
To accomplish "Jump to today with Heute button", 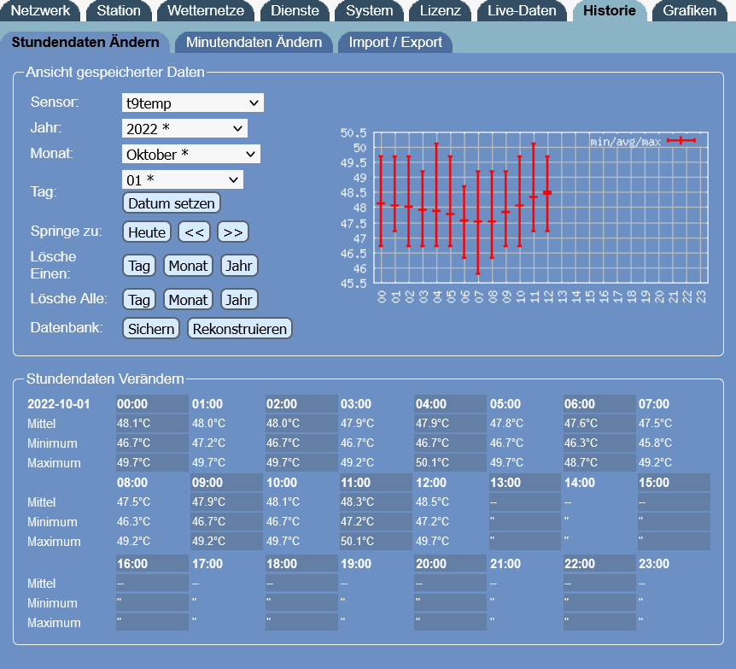I will click(x=147, y=232).
